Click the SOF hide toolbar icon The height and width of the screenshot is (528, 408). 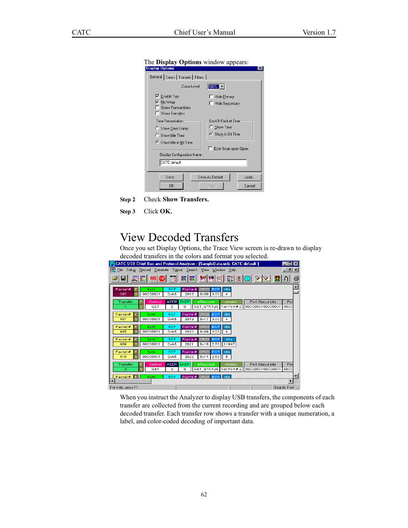coord(203,278)
